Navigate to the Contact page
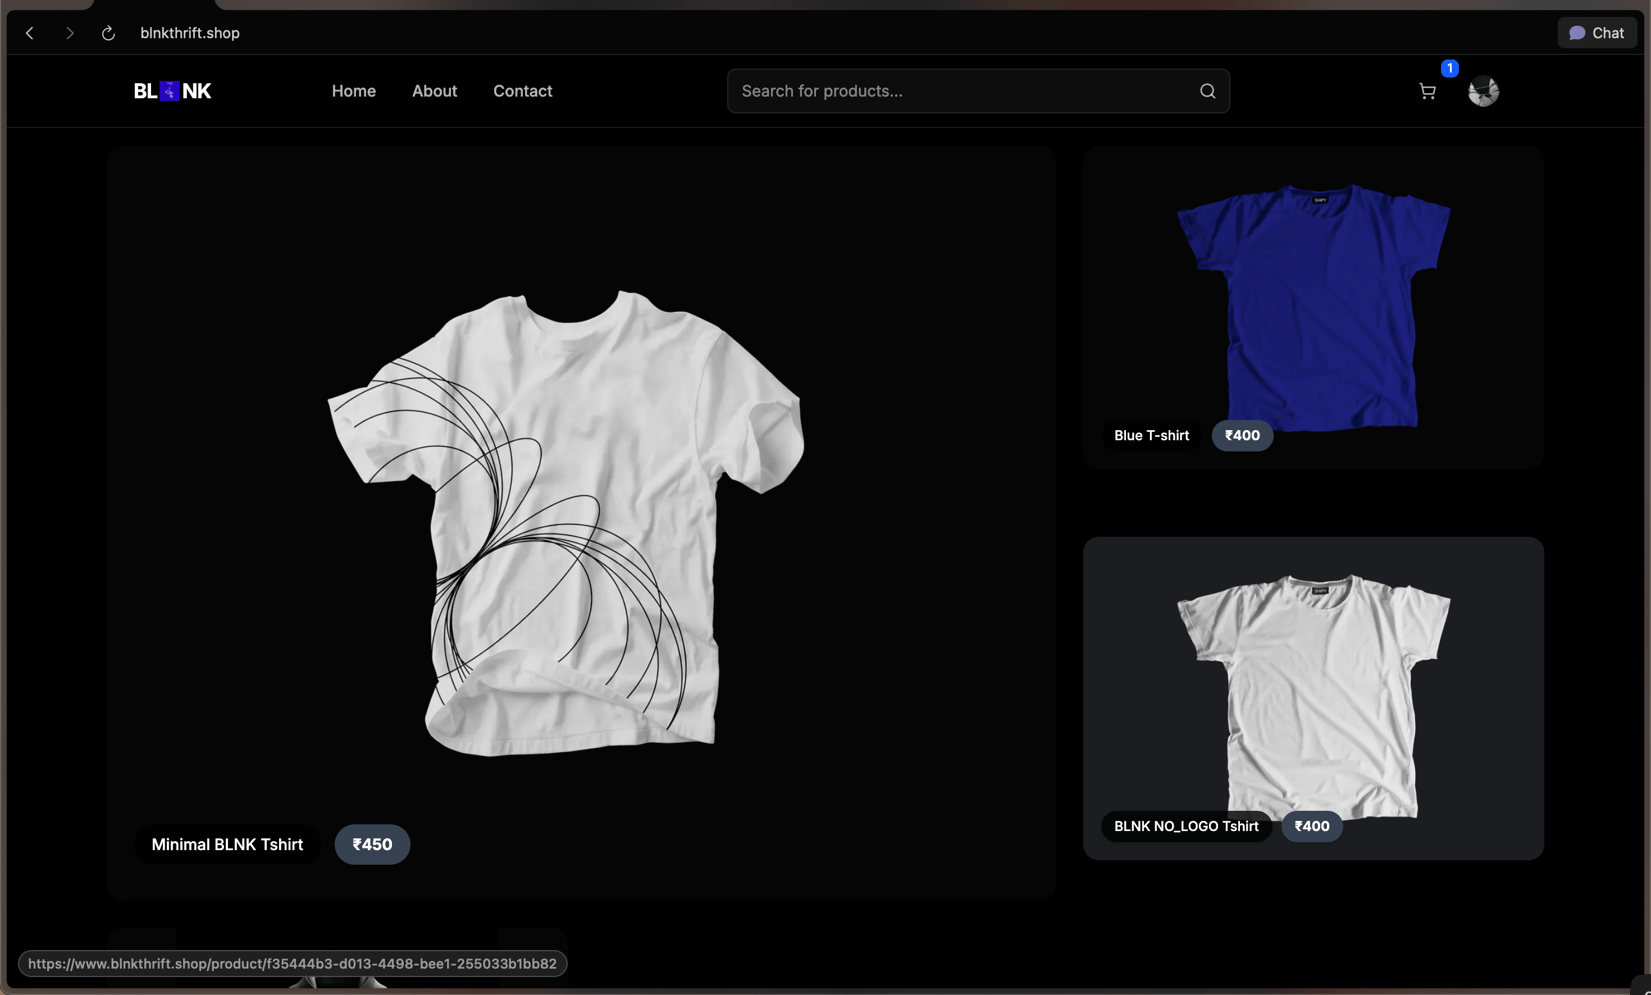The width and height of the screenshot is (1651, 995). pyautogui.click(x=523, y=91)
